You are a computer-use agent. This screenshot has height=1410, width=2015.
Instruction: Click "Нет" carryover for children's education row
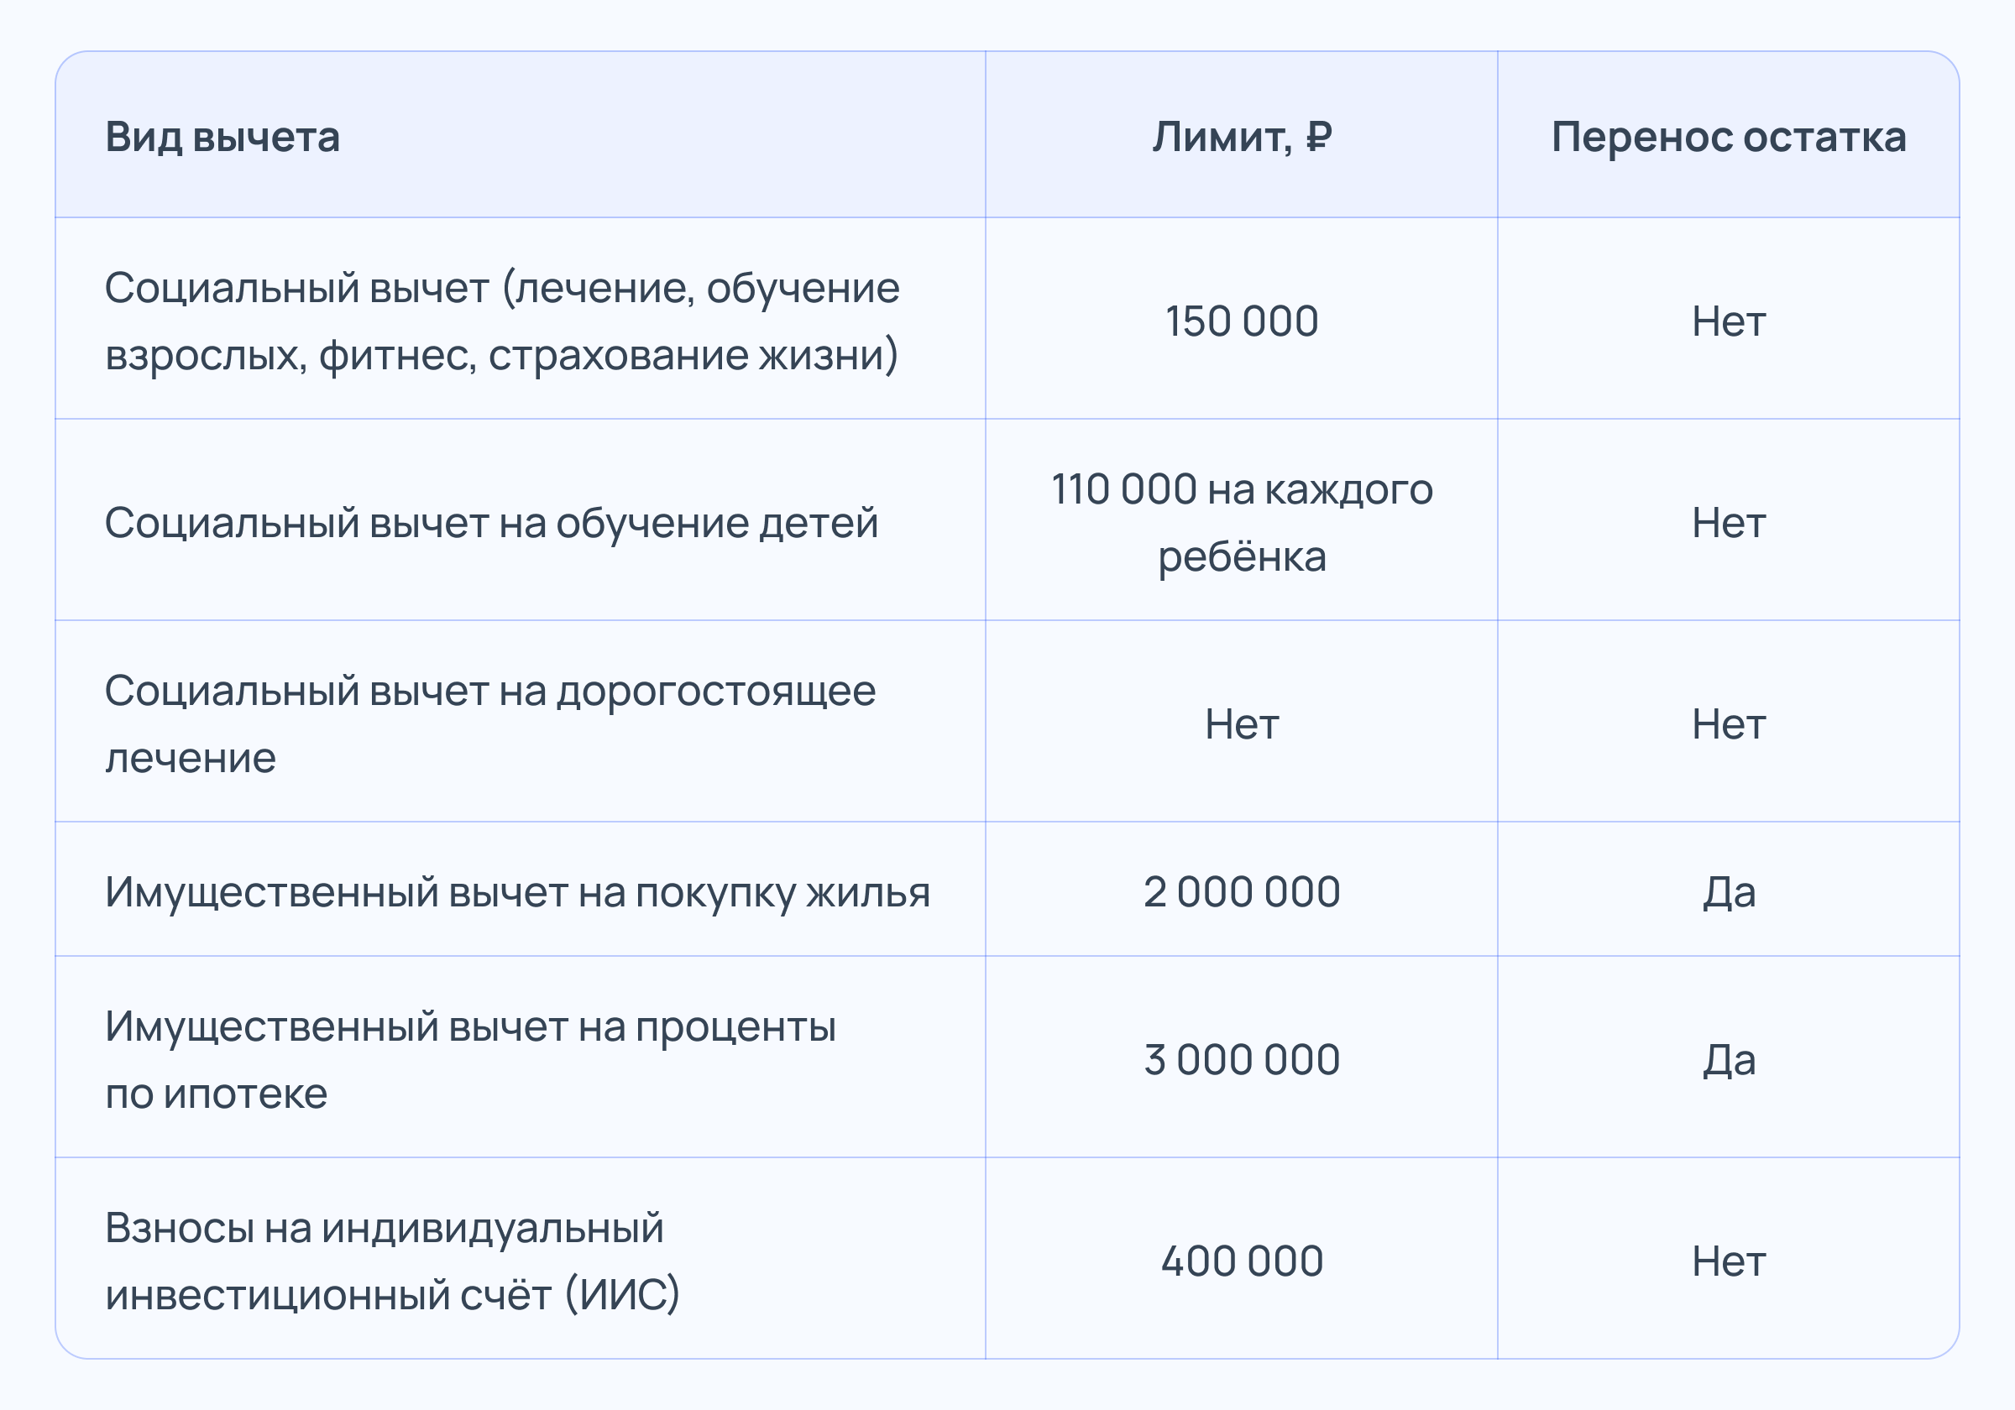[x=1728, y=523]
